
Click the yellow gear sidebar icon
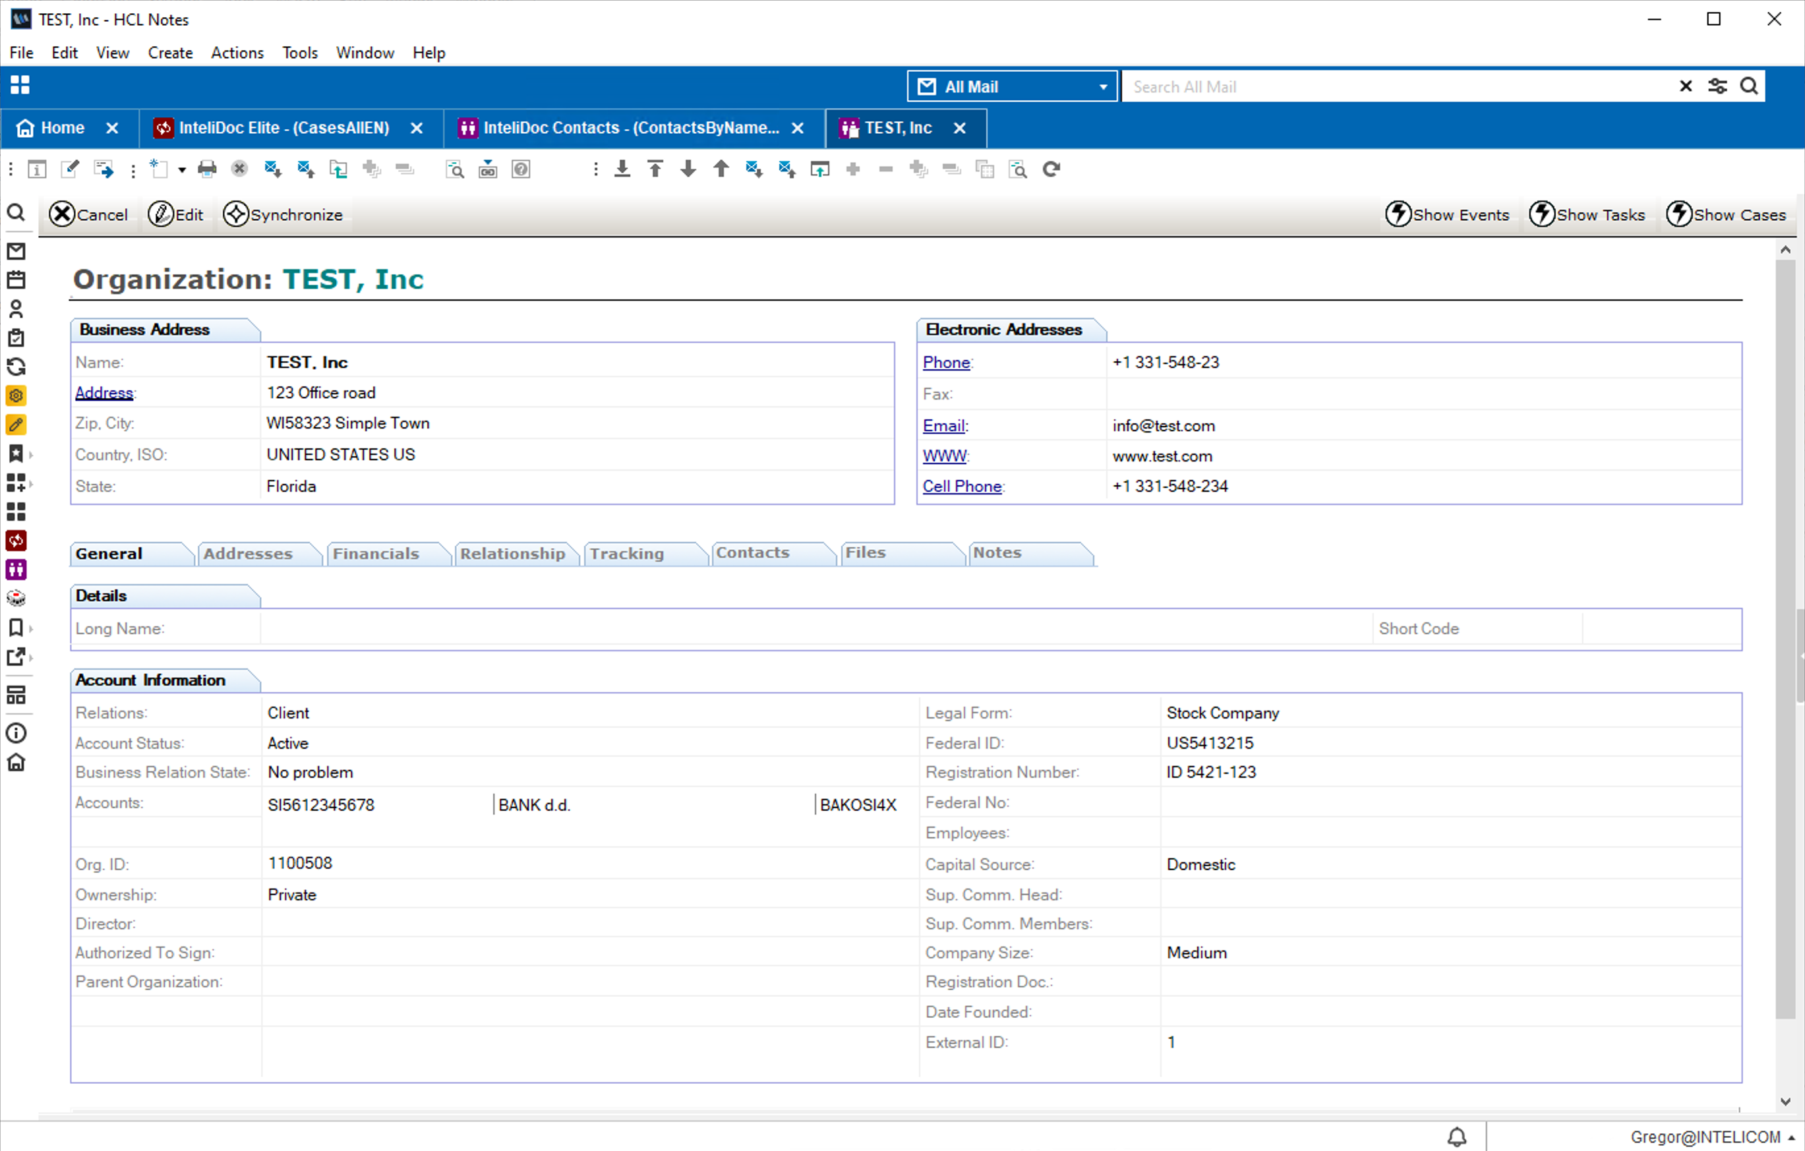coord(16,396)
